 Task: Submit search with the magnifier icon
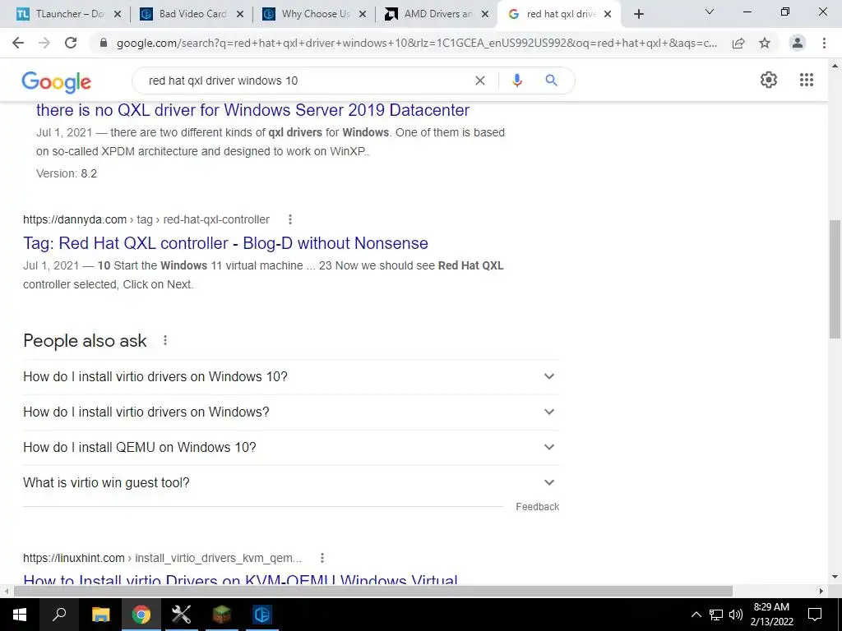[x=551, y=81]
